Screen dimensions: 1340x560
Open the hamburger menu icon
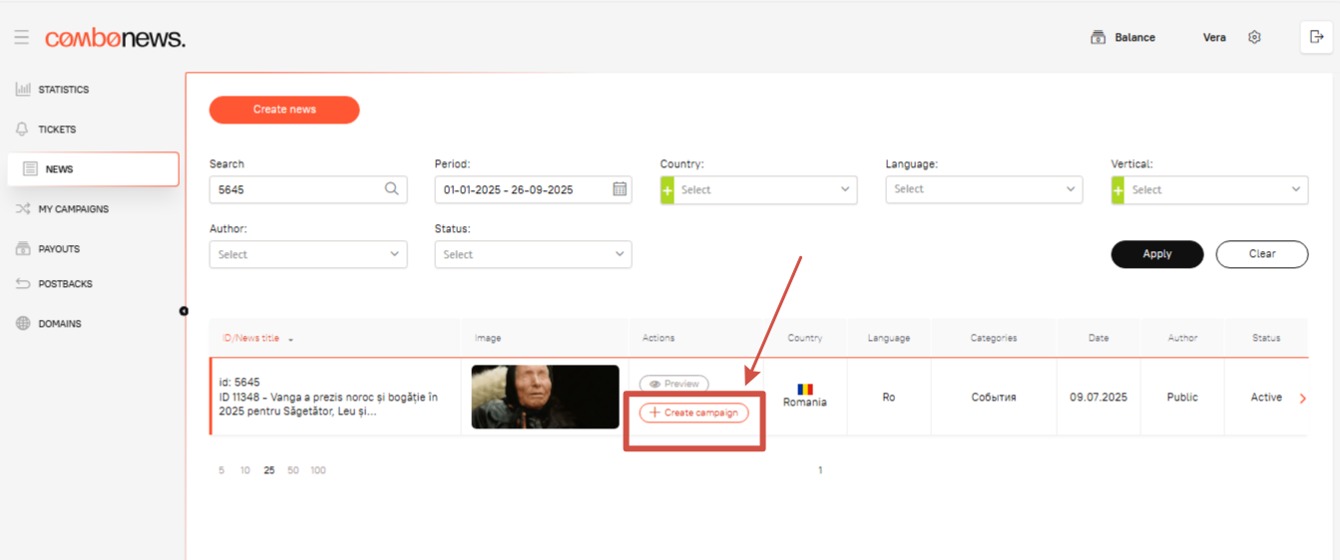coord(21,38)
